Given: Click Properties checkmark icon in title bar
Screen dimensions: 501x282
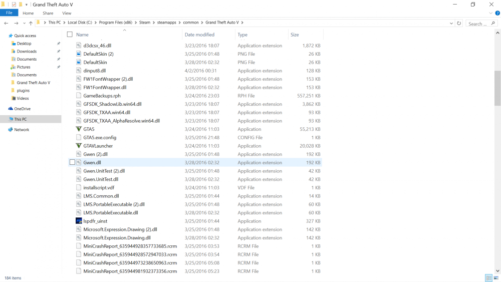Looking at the screenshot, I should pyautogui.click(x=14, y=5).
